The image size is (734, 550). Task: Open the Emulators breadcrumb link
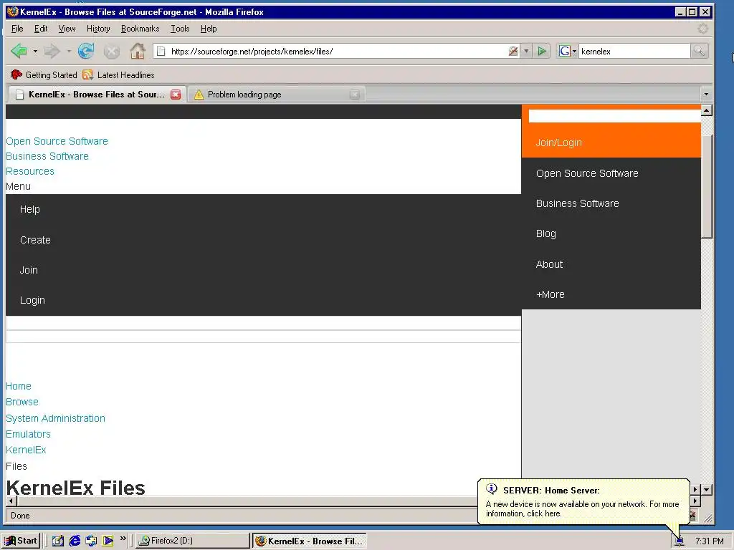(x=28, y=434)
